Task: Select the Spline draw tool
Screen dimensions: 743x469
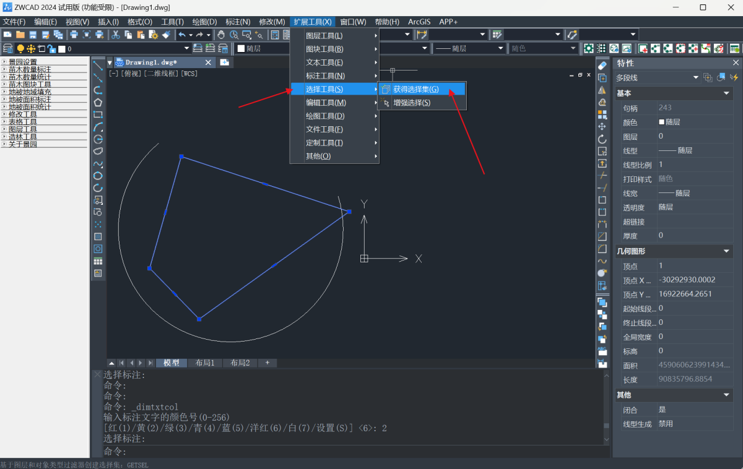Action: click(x=98, y=163)
